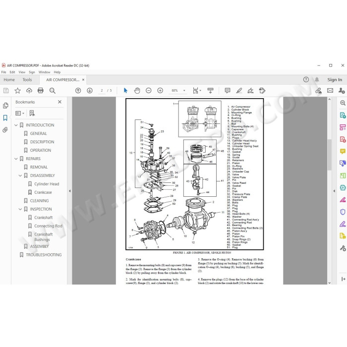Image resolution: width=347 pixels, height=347 pixels.
Task: Collapse the INSPECTION bookmark
Action: (x=20, y=209)
